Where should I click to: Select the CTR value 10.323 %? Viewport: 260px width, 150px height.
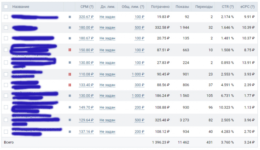coord(226,107)
